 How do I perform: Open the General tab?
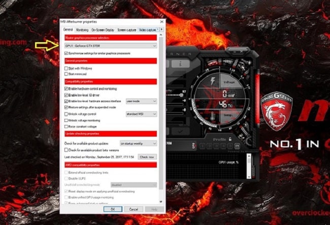pos(68,29)
